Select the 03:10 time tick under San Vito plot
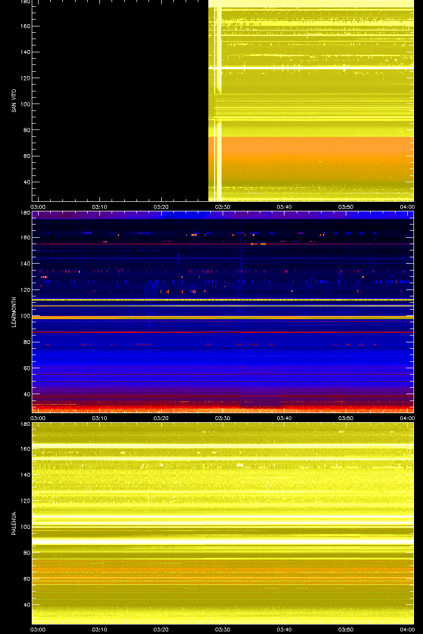The height and width of the screenshot is (634, 423). coord(99,207)
